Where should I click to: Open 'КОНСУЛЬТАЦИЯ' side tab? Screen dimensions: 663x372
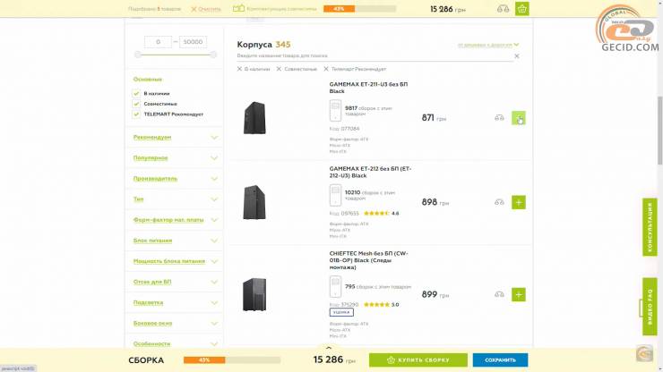coord(650,227)
